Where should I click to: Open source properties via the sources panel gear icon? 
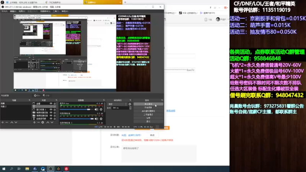pos(43,122)
